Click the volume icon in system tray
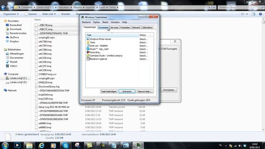 point(240,146)
